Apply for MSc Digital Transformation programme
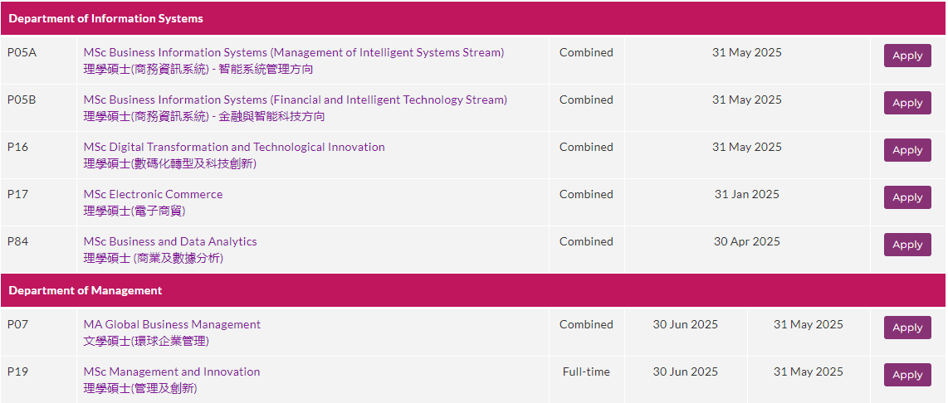948x403 pixels. [906, 150]
